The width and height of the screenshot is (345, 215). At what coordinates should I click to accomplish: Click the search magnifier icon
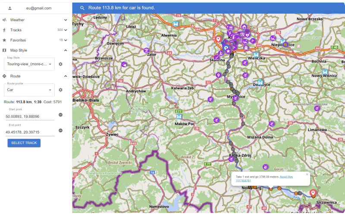tap(82, 8)
